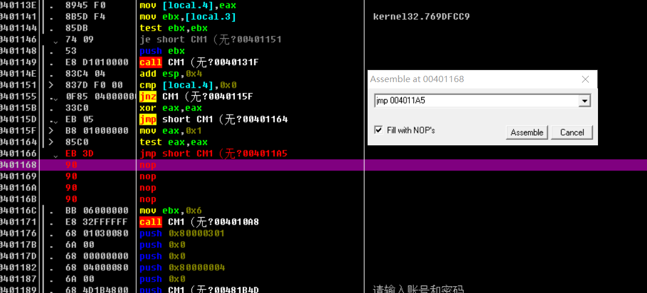This screenshot has width=647, height=293.
Task: Select the mov ebx,0x6 instruction
Action: point(171,210)
